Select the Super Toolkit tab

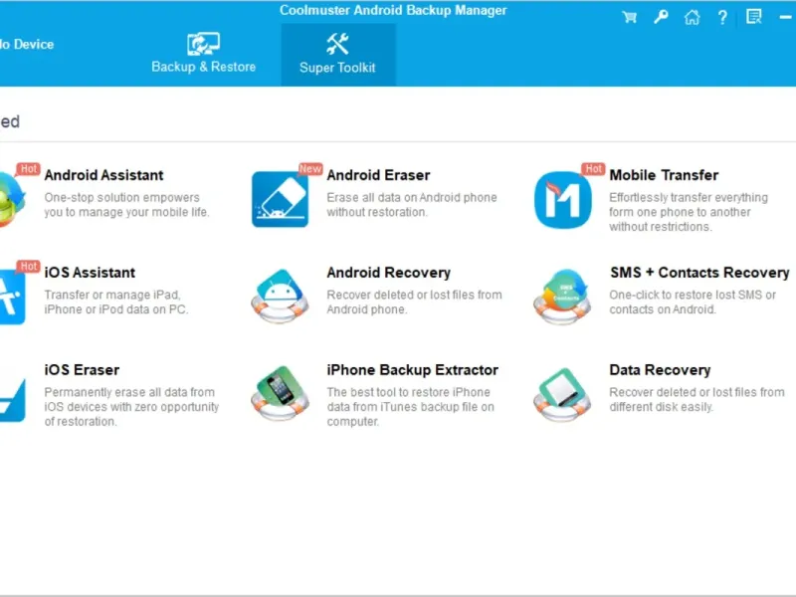coord(338,55)
